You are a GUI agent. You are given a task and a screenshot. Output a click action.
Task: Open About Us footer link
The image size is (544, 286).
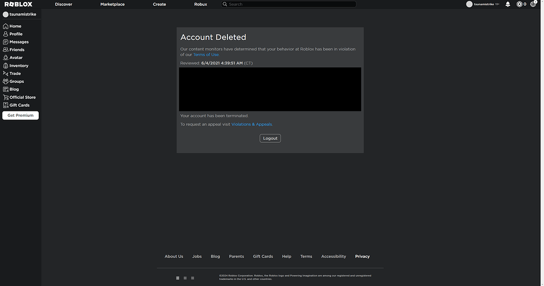[174, 256]
